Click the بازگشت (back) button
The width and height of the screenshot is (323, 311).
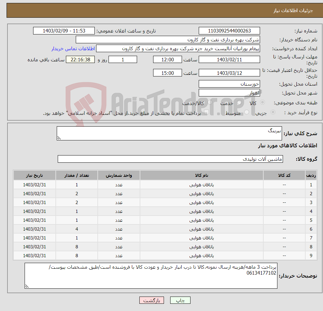coord(151,300)
